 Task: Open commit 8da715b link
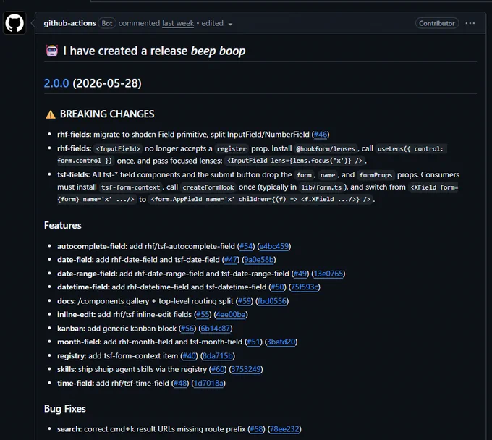218,356
